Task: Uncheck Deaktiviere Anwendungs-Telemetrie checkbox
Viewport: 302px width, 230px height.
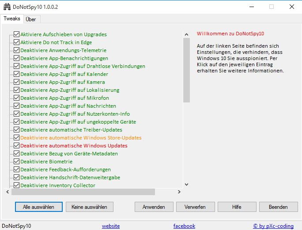Action: [x=17, y=50]
